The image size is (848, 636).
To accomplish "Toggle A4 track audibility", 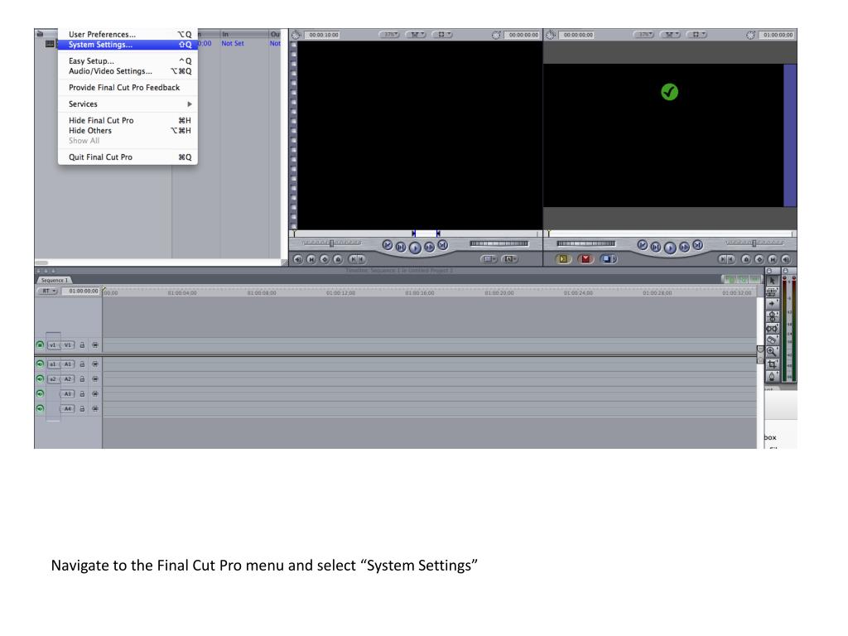I will click(x=40, y=408).
